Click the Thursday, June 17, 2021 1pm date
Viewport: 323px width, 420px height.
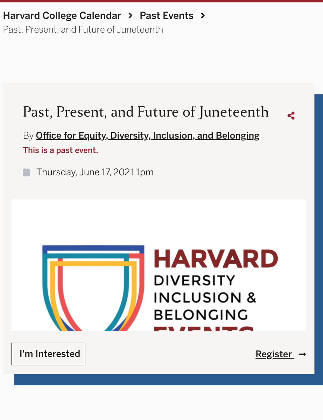(x=95, y=172)
